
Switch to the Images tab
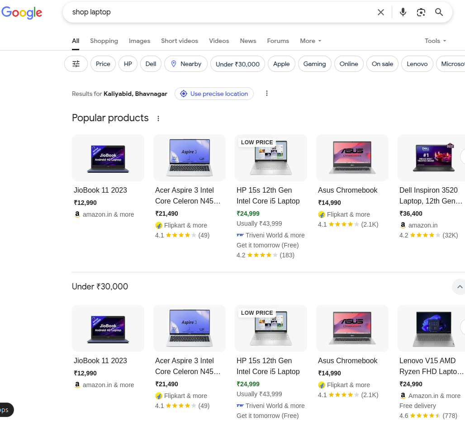[x=139, y=41]
